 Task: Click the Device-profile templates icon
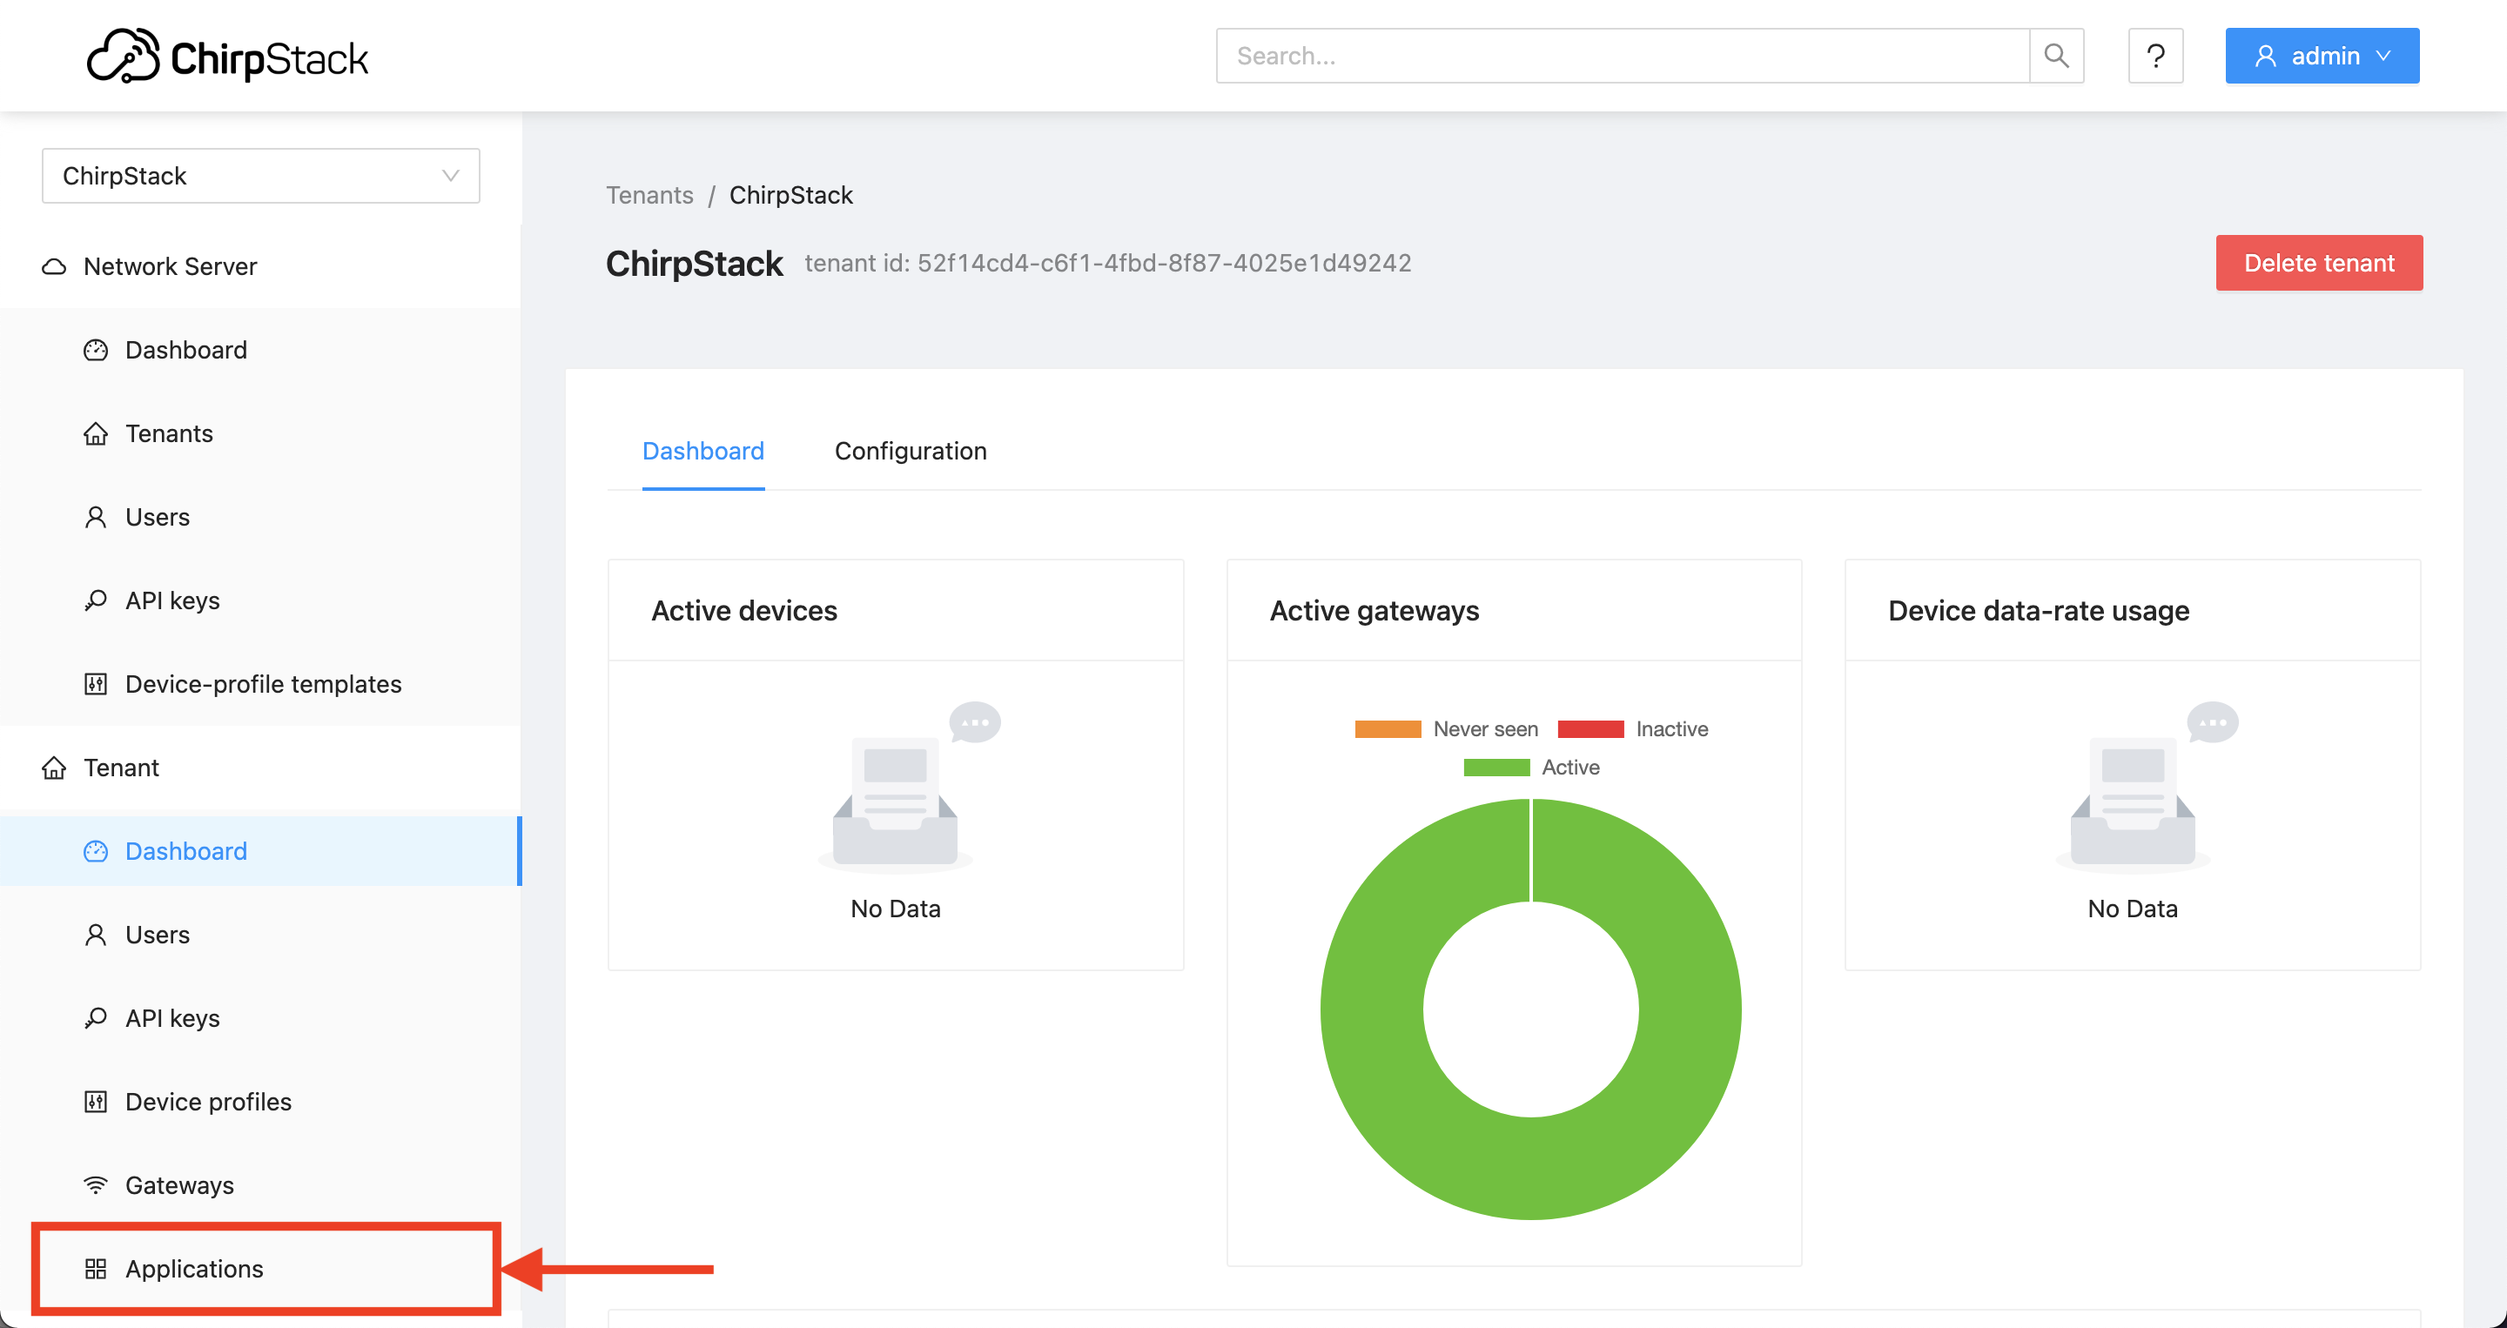tap(95, 681)
